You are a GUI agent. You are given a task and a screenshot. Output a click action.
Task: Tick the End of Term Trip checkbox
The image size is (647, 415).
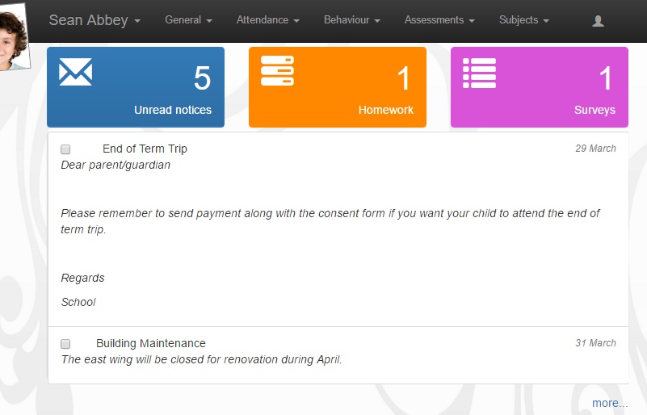coord(65,149)
